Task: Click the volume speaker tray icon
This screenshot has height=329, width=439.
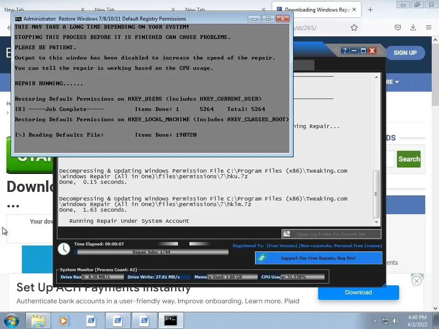Action: pyautogui.click(x=396, y=321)
